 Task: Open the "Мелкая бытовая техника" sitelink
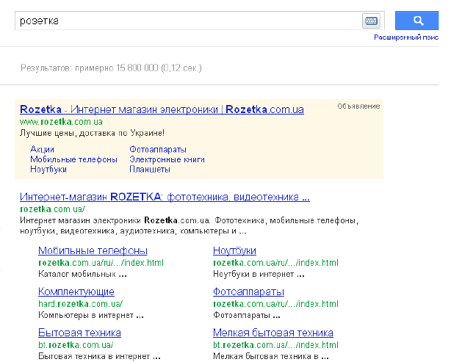point(273,333)
